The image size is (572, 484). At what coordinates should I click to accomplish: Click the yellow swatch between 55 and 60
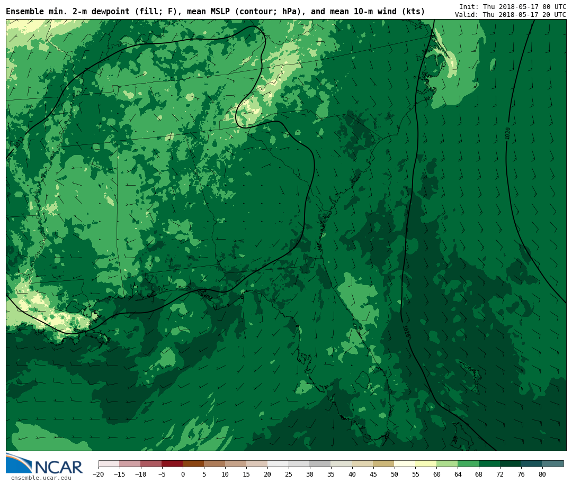(x=426, y=463)
